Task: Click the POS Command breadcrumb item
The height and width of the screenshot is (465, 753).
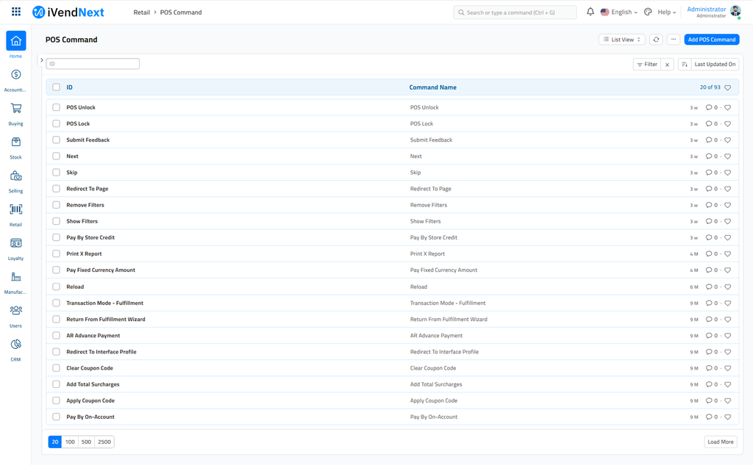Action: [x=180, y=12]
